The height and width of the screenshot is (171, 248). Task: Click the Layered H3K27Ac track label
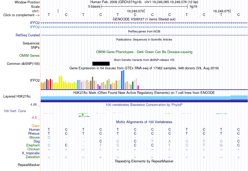(x=17, y=96)
